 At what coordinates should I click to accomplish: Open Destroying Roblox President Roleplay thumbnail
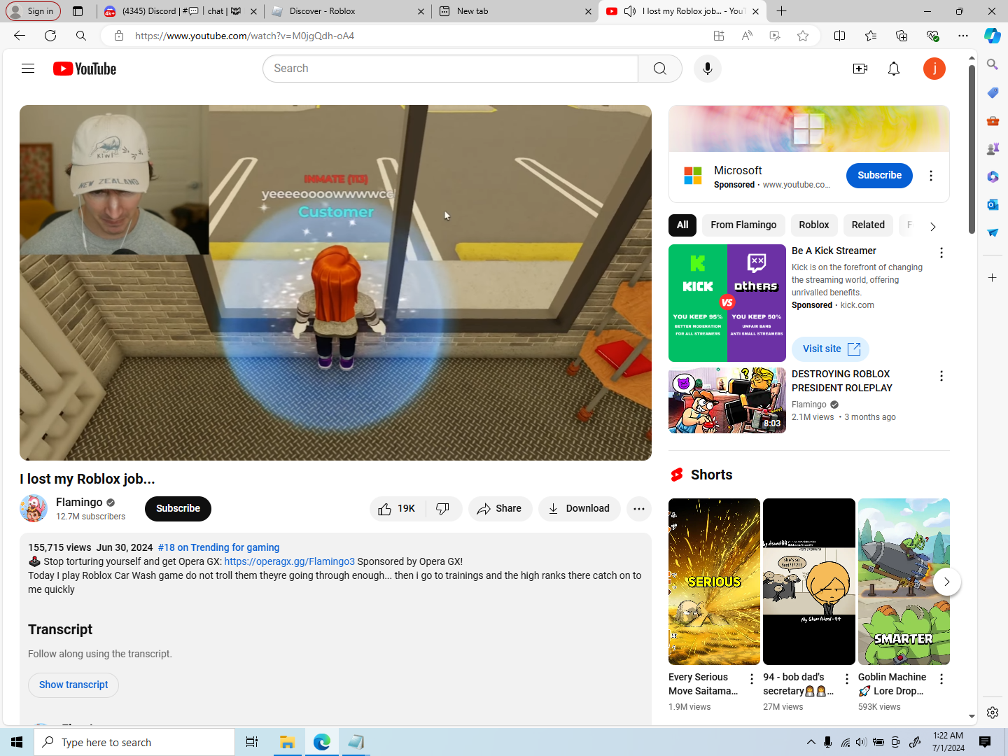[x=727, y=400]
